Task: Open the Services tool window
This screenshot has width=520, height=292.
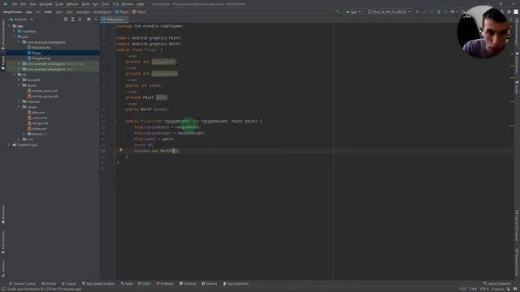Action: pyautogui.click(x=210, y=284)
